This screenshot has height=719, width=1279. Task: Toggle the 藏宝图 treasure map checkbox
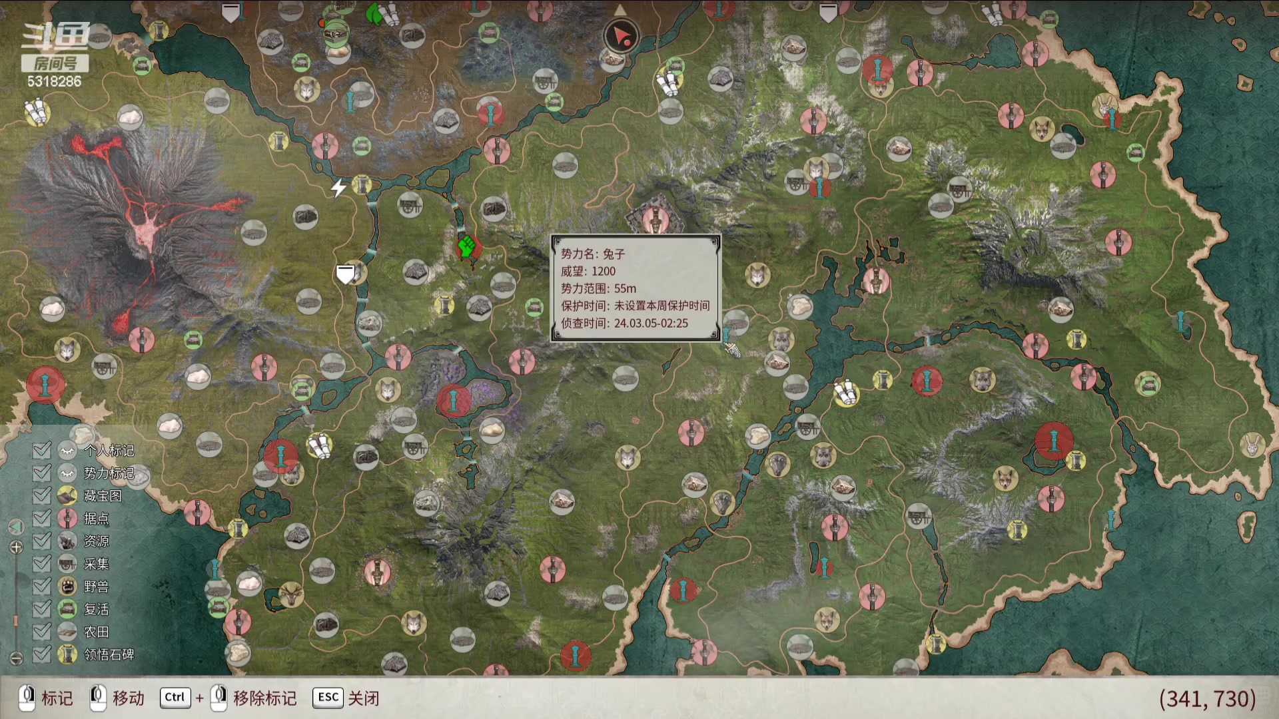[x=41, y=495]
